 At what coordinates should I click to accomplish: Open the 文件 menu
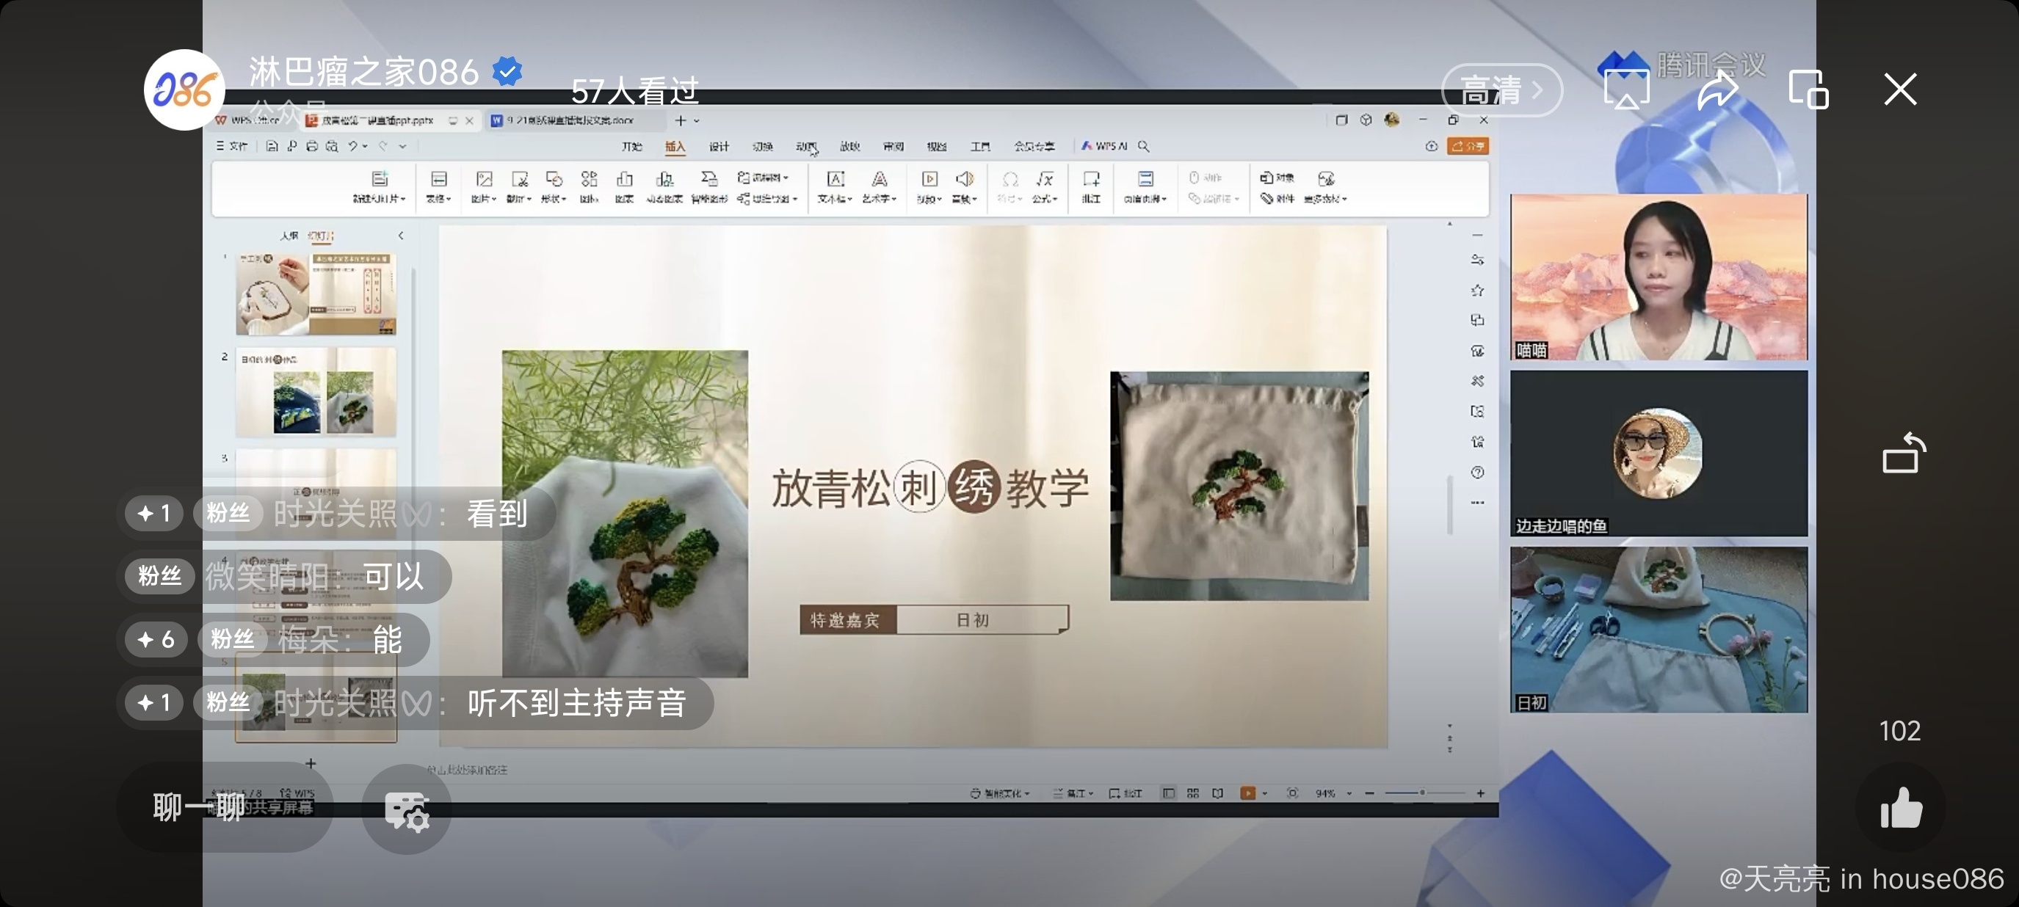tap(232, 147)
